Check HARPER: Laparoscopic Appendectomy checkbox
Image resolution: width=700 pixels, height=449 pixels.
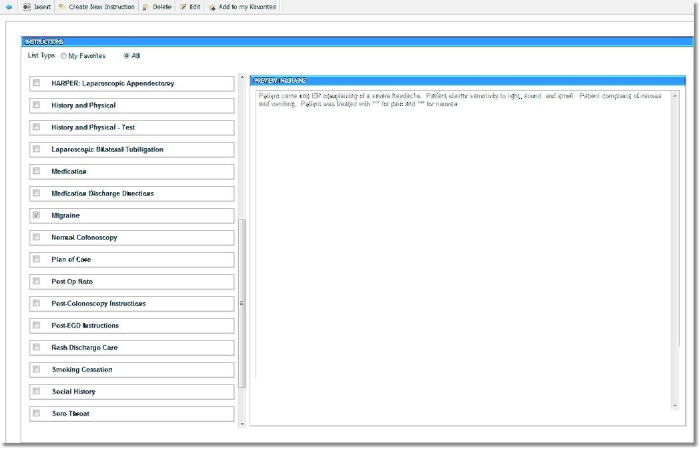click(37, 83)
